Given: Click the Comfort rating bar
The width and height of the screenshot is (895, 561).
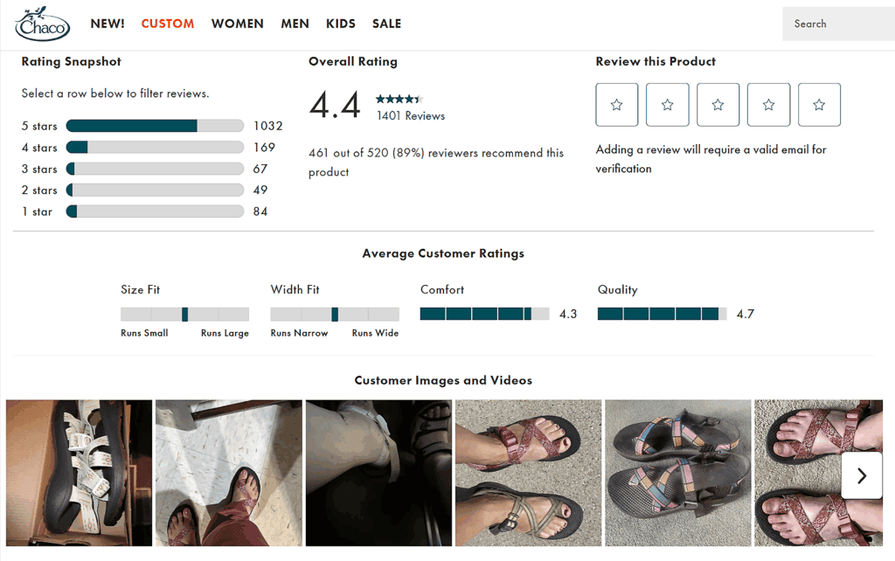Looking at the screenshot, I should (485, 312).
